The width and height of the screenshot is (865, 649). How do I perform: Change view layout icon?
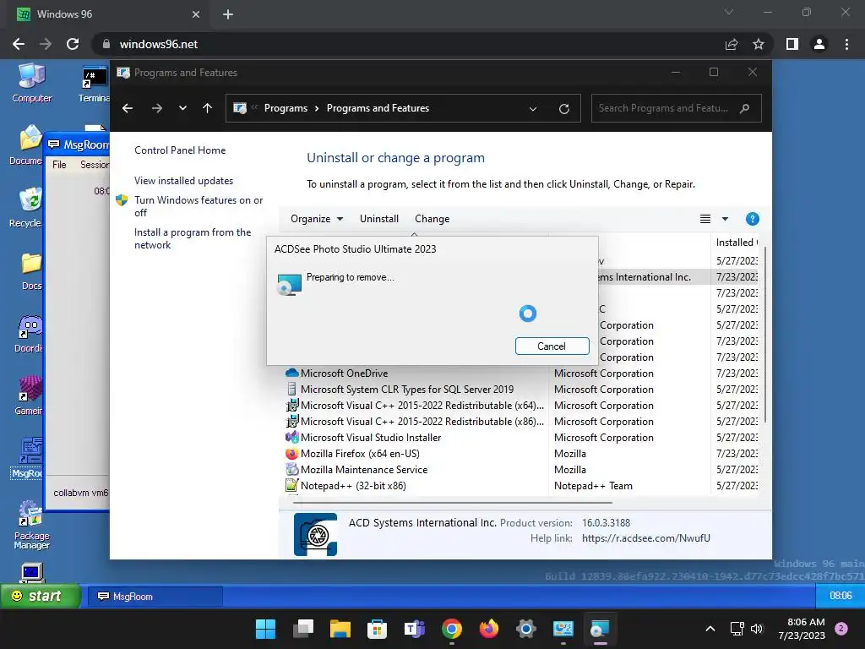coord(705,219)
